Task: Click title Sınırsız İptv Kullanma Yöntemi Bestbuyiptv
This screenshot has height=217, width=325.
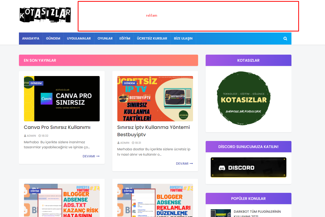Action: (x=153, y=131)
